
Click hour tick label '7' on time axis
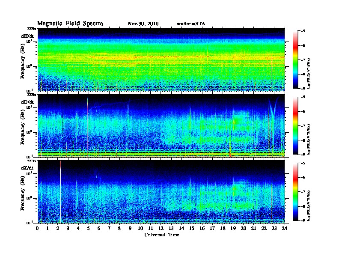(x=110, y=228)
